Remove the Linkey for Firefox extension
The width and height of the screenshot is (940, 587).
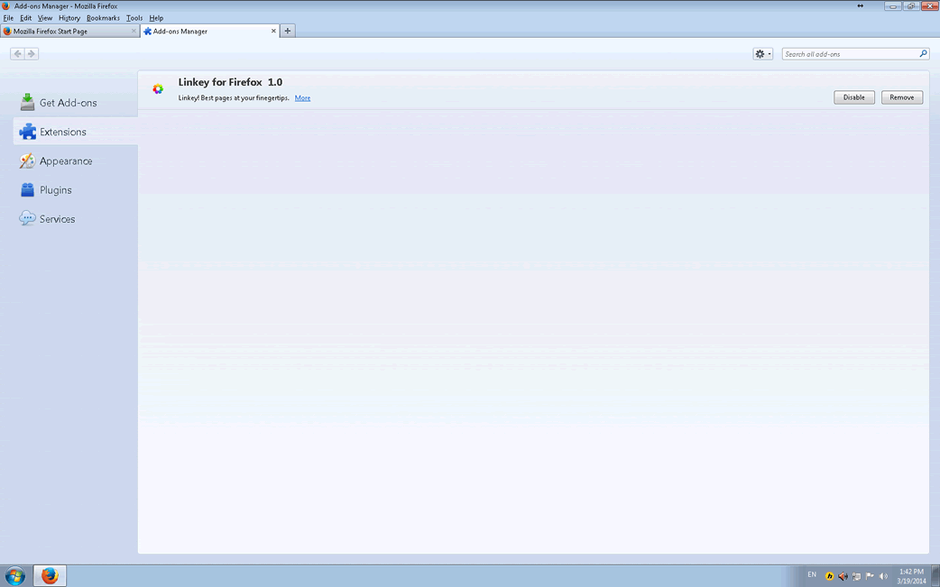[901, 97]
